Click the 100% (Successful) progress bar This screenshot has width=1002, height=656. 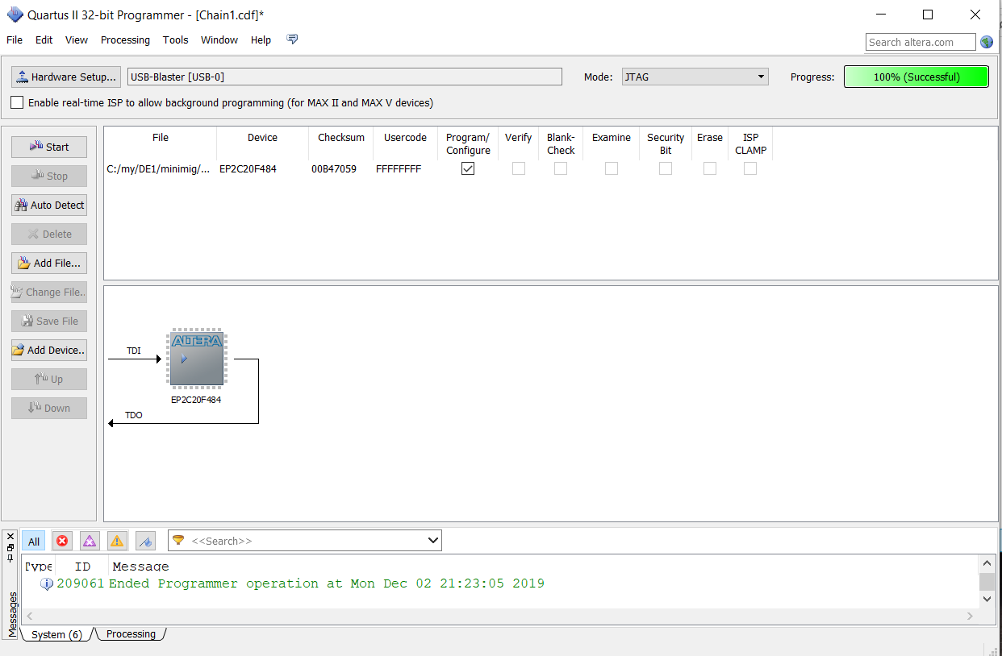tap(916, 77)
